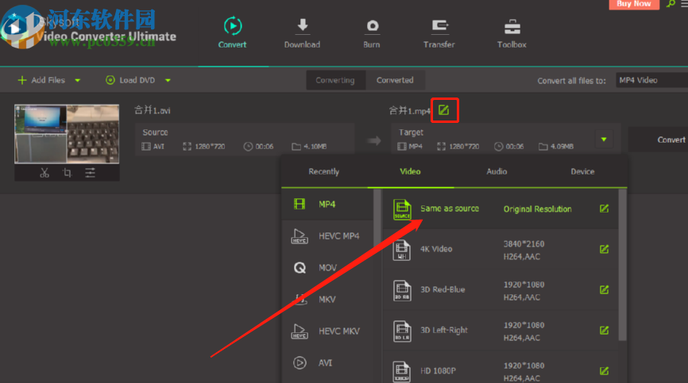Switch to the Video format tab
Image resolution: width=688 pixels, height=383 pixels.
410,171
